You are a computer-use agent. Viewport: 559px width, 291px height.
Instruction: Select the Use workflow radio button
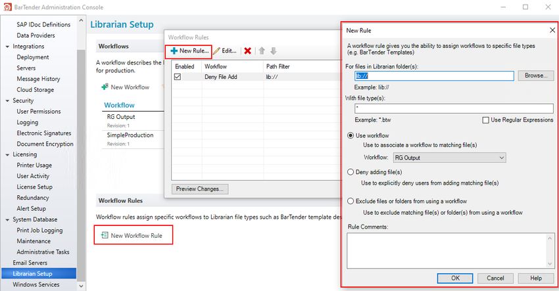tap(351, 135)
